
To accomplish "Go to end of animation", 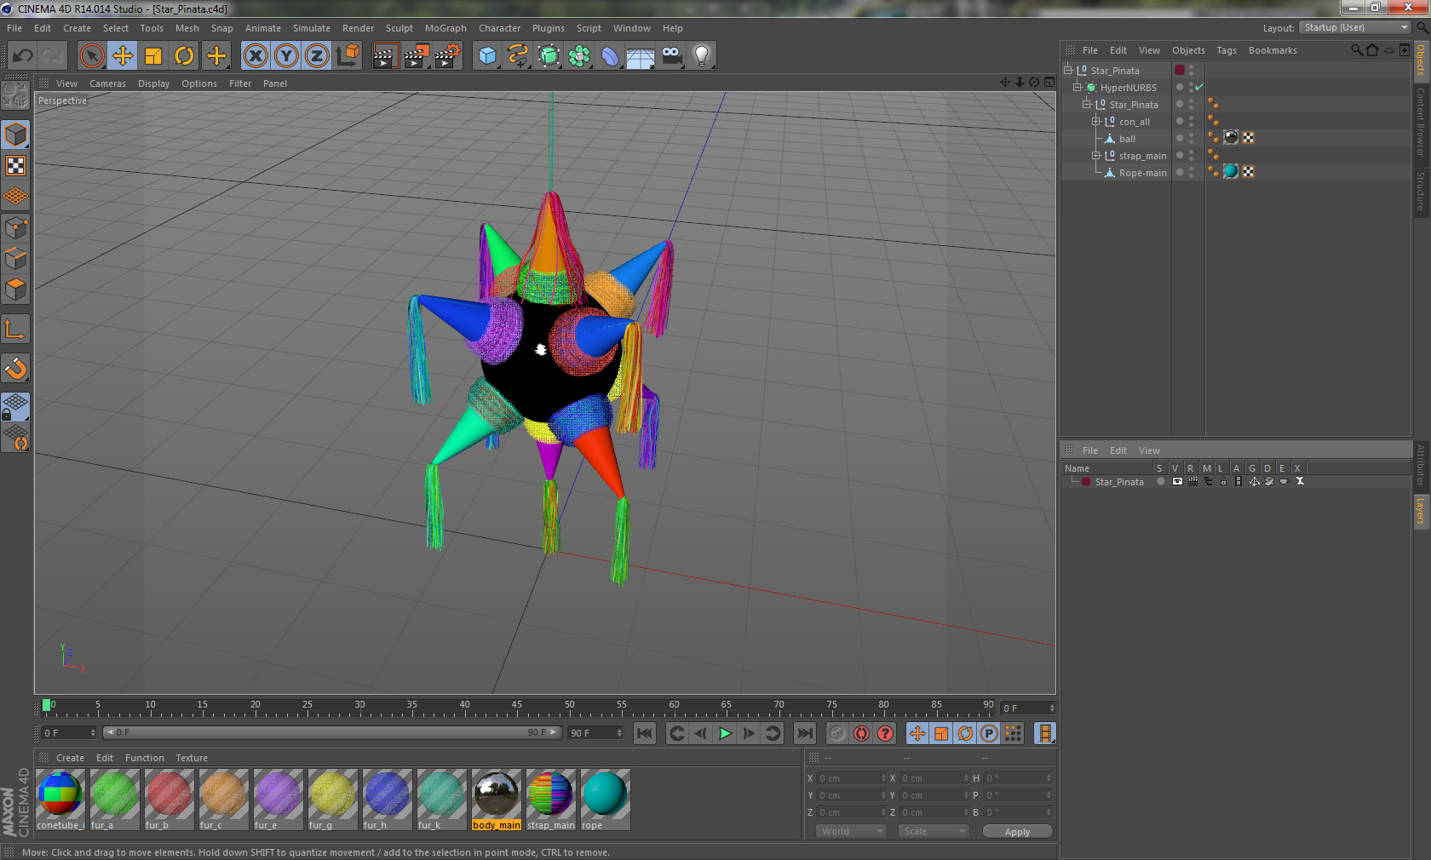I will 804,733.
